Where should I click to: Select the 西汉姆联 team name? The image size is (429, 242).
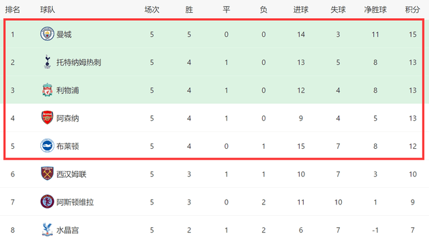tap(72, 174)
